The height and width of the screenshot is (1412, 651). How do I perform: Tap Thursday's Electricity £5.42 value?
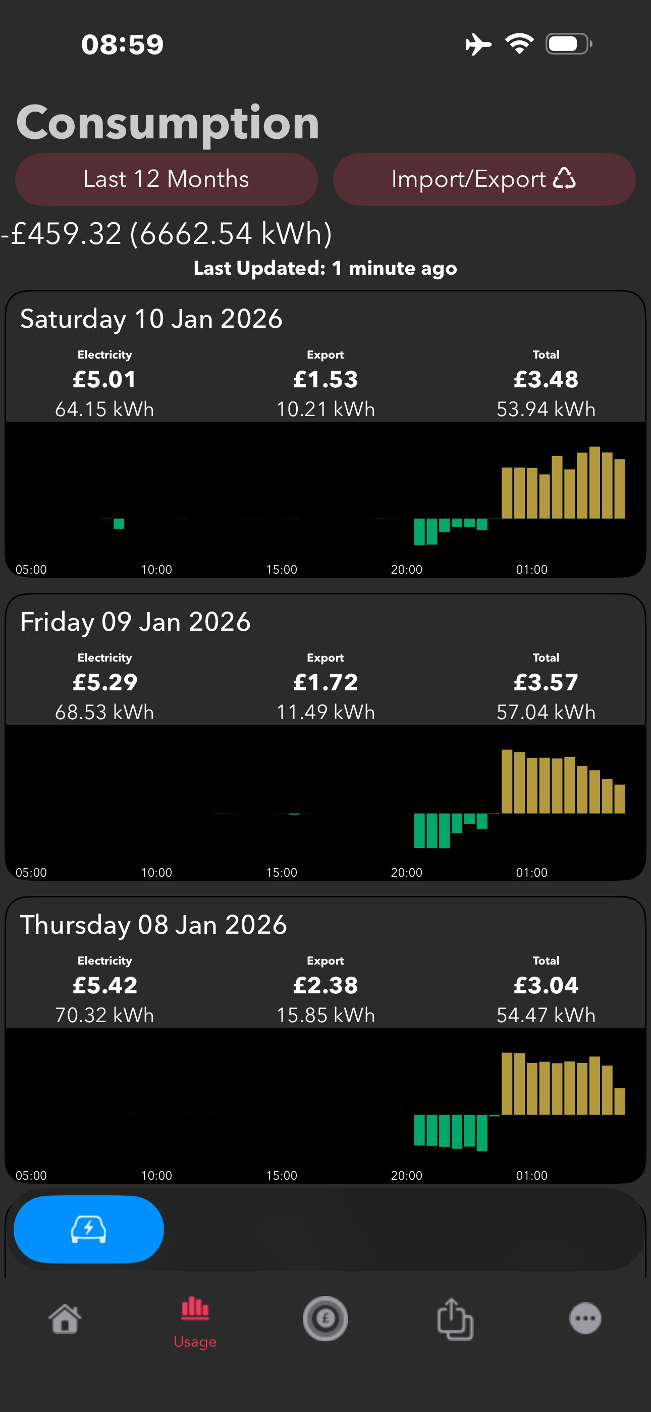click(104, 986)
